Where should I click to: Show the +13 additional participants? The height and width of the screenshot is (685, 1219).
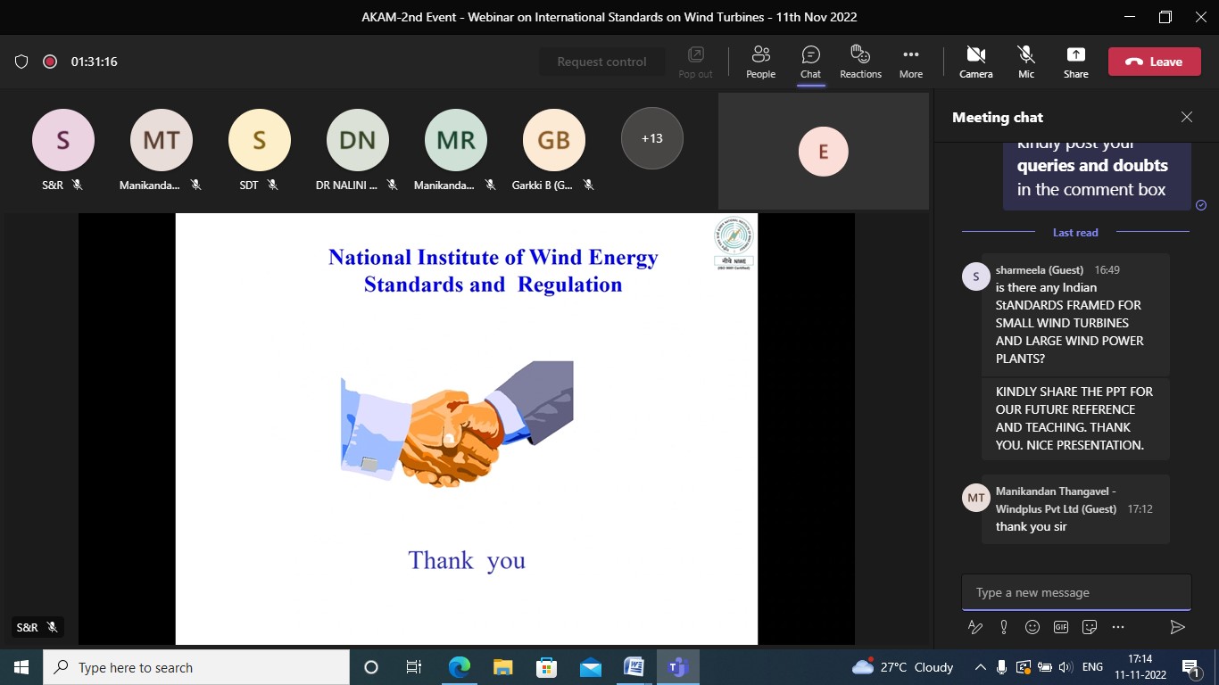click(x=651, y=138)
